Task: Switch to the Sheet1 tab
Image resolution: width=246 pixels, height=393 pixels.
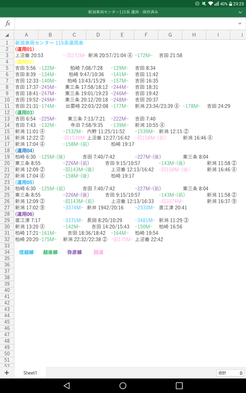Action: [x=30, y=373]
